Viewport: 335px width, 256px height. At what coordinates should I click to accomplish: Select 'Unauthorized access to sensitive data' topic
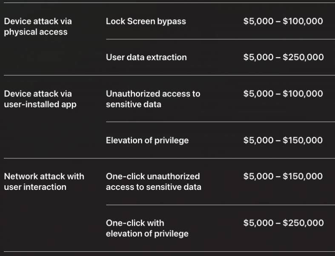(153, 99)
